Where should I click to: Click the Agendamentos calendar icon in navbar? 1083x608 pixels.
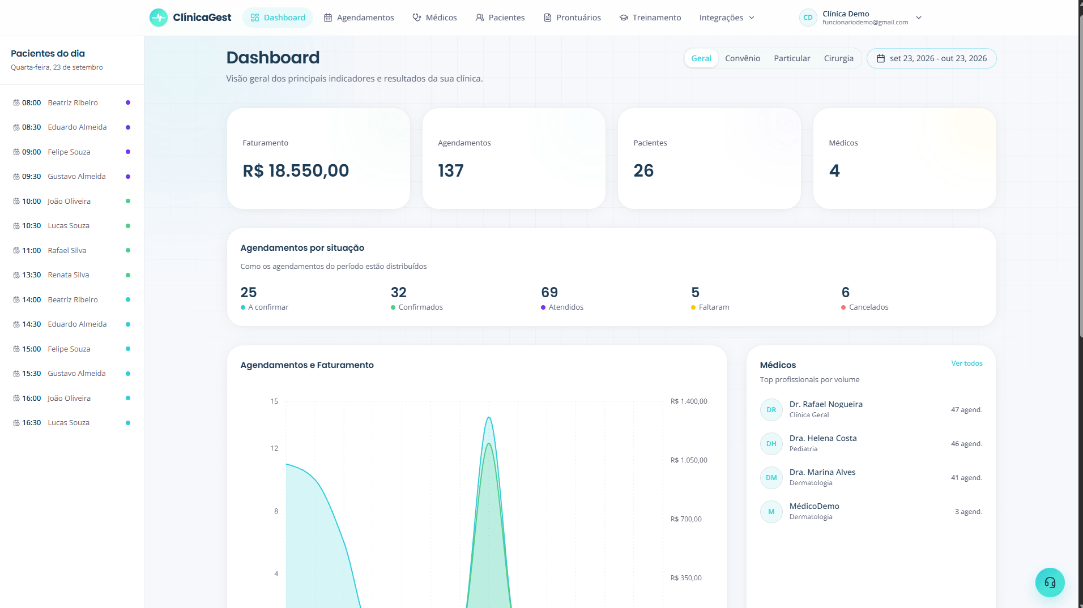328,18
